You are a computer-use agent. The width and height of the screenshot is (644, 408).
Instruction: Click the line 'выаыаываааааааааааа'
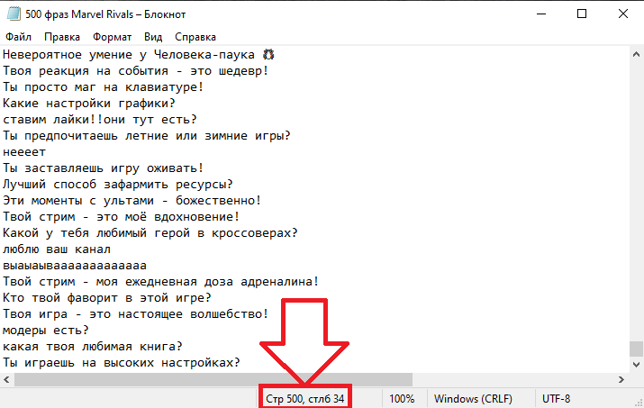click(x=75, y=266)
